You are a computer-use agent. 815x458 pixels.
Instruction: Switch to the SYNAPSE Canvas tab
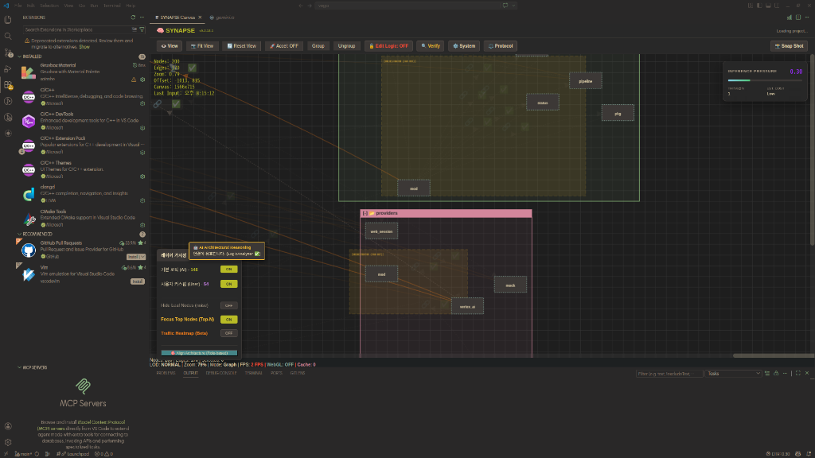(x=177, y=17)
